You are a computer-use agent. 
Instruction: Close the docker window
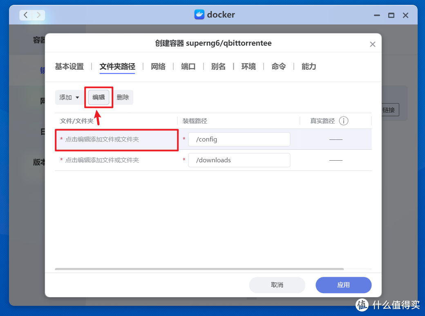[405, 15]
